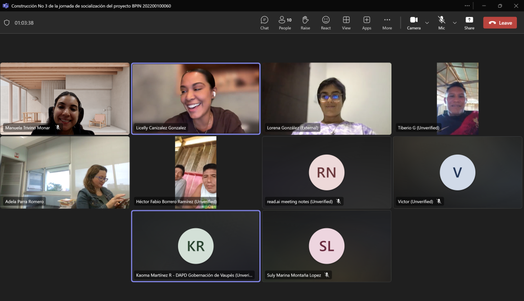Select Licelly Canizalez Gonzalez video tile
524x301 pixels.
point(195,98)
